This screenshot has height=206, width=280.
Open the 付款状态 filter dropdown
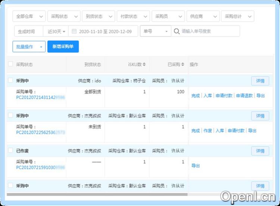pyautogui.click(x=133, y=16)
